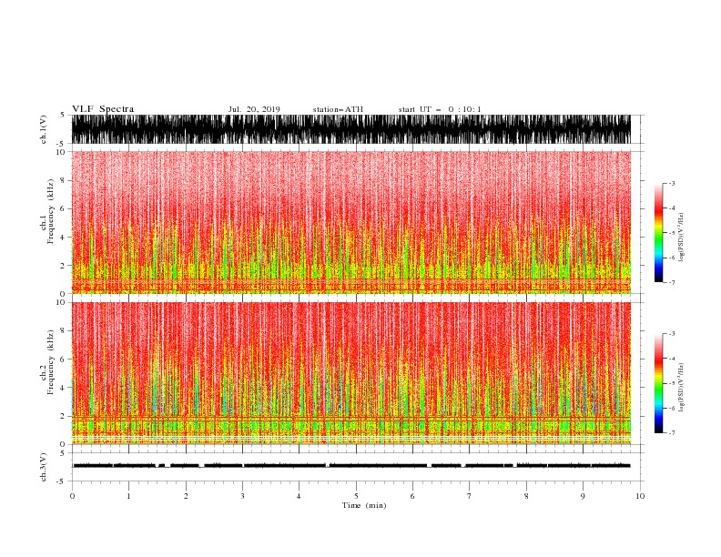721x557 pixels.
Task: Click the "-5" tick on ch.2 color bar
Action: click(672, 383)
